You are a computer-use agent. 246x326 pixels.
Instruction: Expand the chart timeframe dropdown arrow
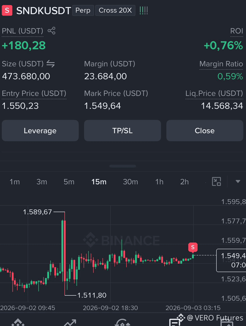(238, 181)
